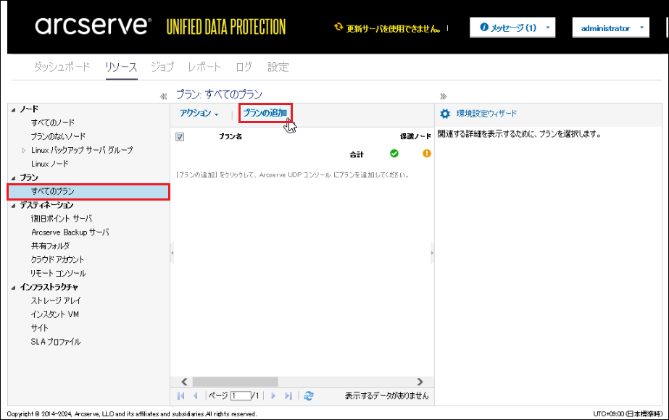Select リモート コンソール in tree
Screen dimensions: 669x420
[59, 273]
